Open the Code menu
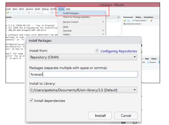Screen dimensions: 169x125 pyautogui.click(x=8, y=9)
